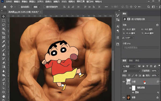This screenshot has height=101, width=161.
Task: Switch to the 通道 tab
Action: click(x=131, y=61)
